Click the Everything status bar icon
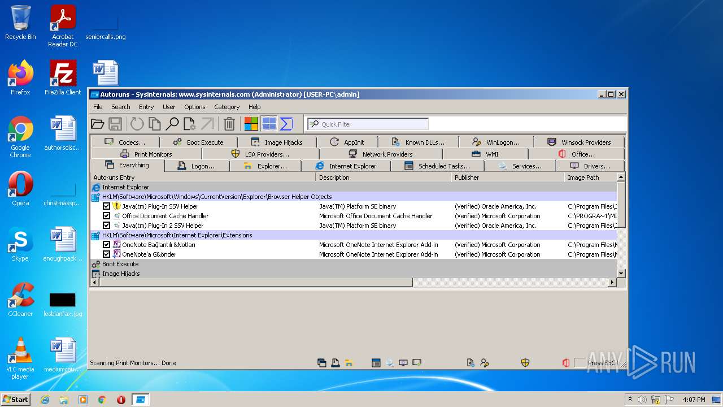 (x=321, y=363)
